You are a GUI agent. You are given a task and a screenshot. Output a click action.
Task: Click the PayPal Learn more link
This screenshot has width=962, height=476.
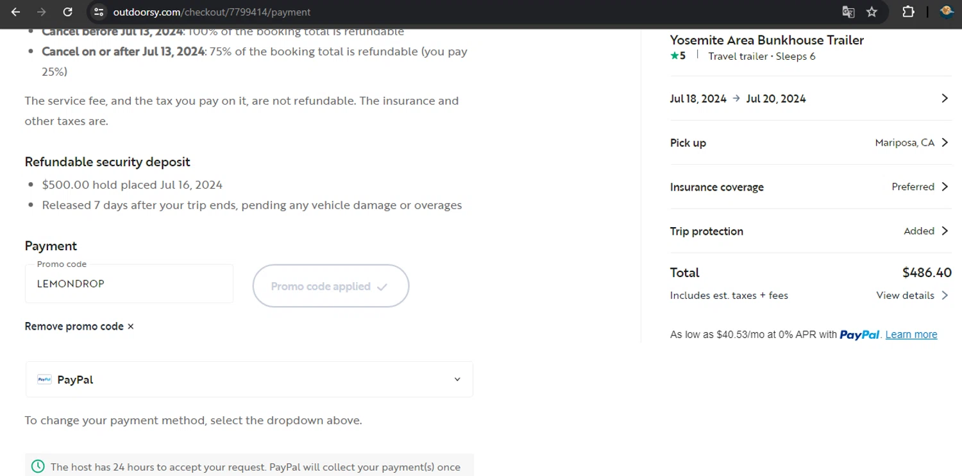(911, 335)
